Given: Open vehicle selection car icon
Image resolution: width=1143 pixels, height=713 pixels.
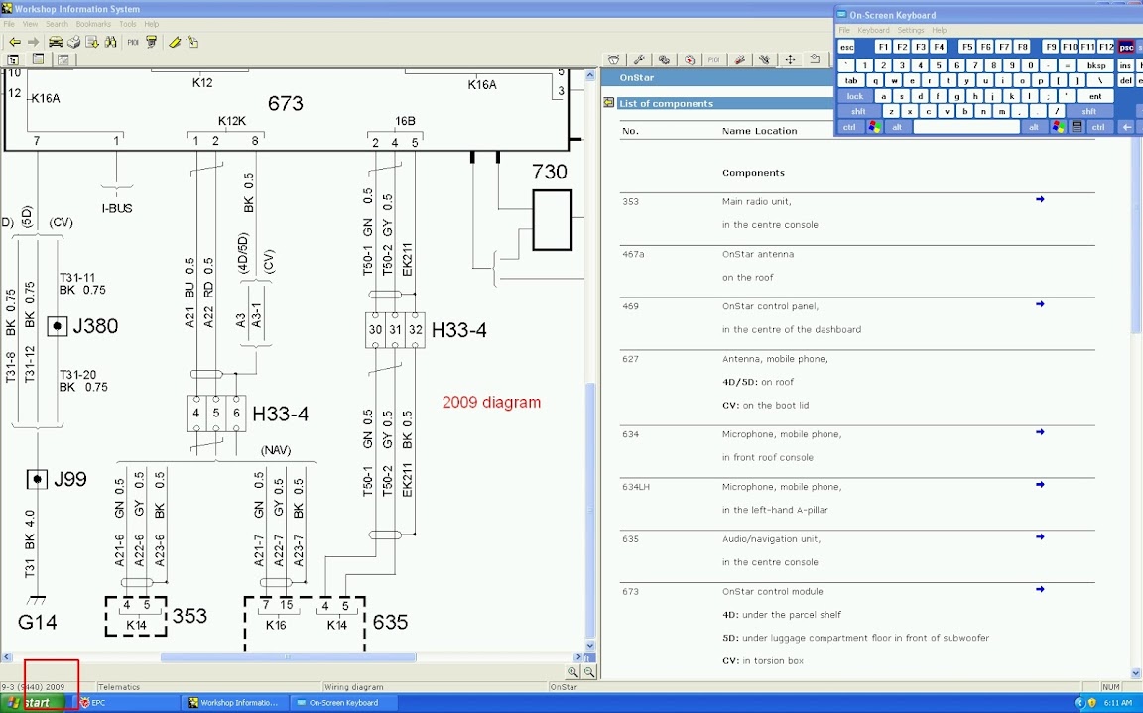Looking at the screenshot, I should click(56, 43).
